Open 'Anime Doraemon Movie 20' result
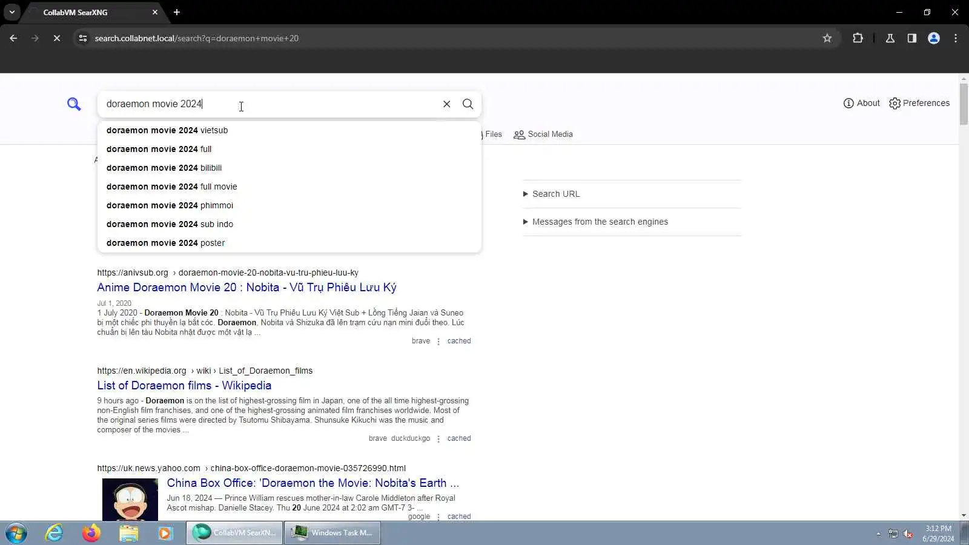This screenshot has height=545, width=969. pos(246,288)
